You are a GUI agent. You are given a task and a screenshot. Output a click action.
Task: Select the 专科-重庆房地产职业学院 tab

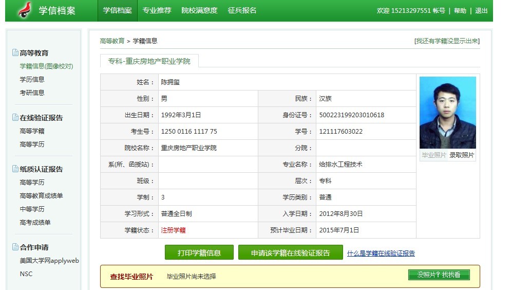149,61
